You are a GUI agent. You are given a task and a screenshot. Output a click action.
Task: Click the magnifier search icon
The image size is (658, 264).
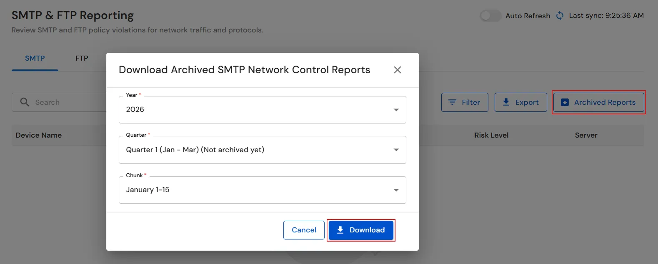[x=25, y=102]
